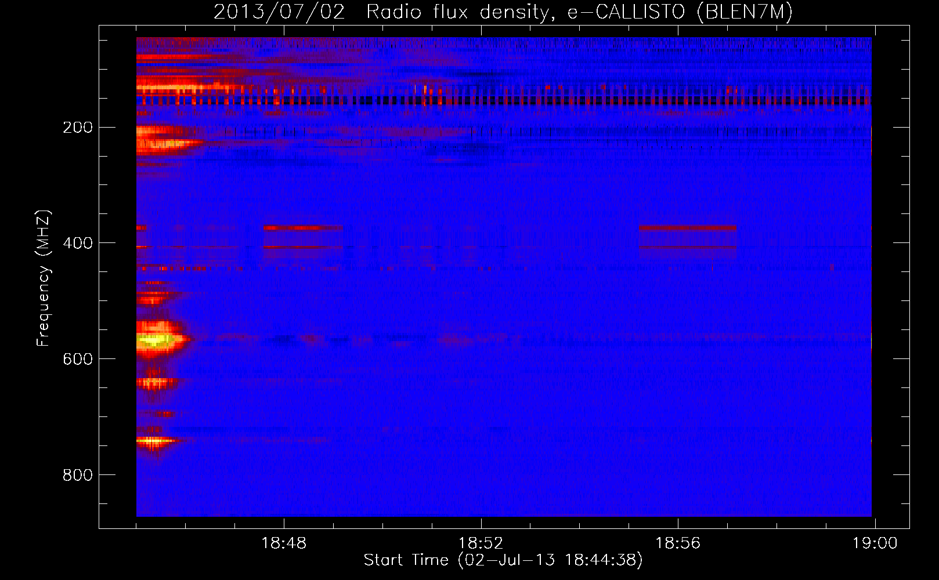Click the 800 frequency tick label
The height and width of the screenshot is (580, 939).
(78, 475)
